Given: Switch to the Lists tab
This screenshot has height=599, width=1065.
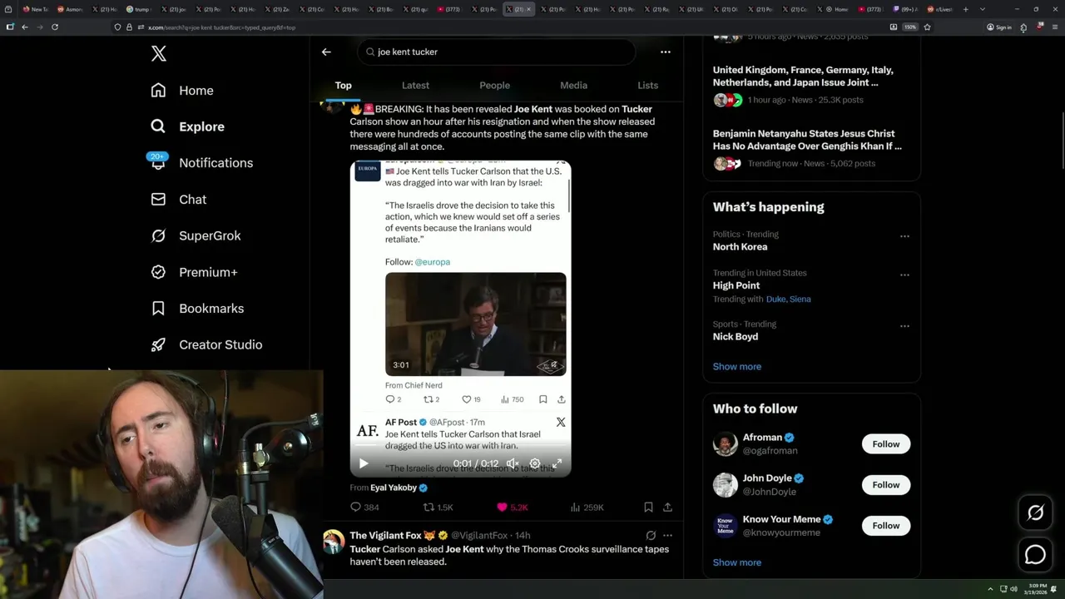Looking at the screenshot, I should tap(647, 85).
